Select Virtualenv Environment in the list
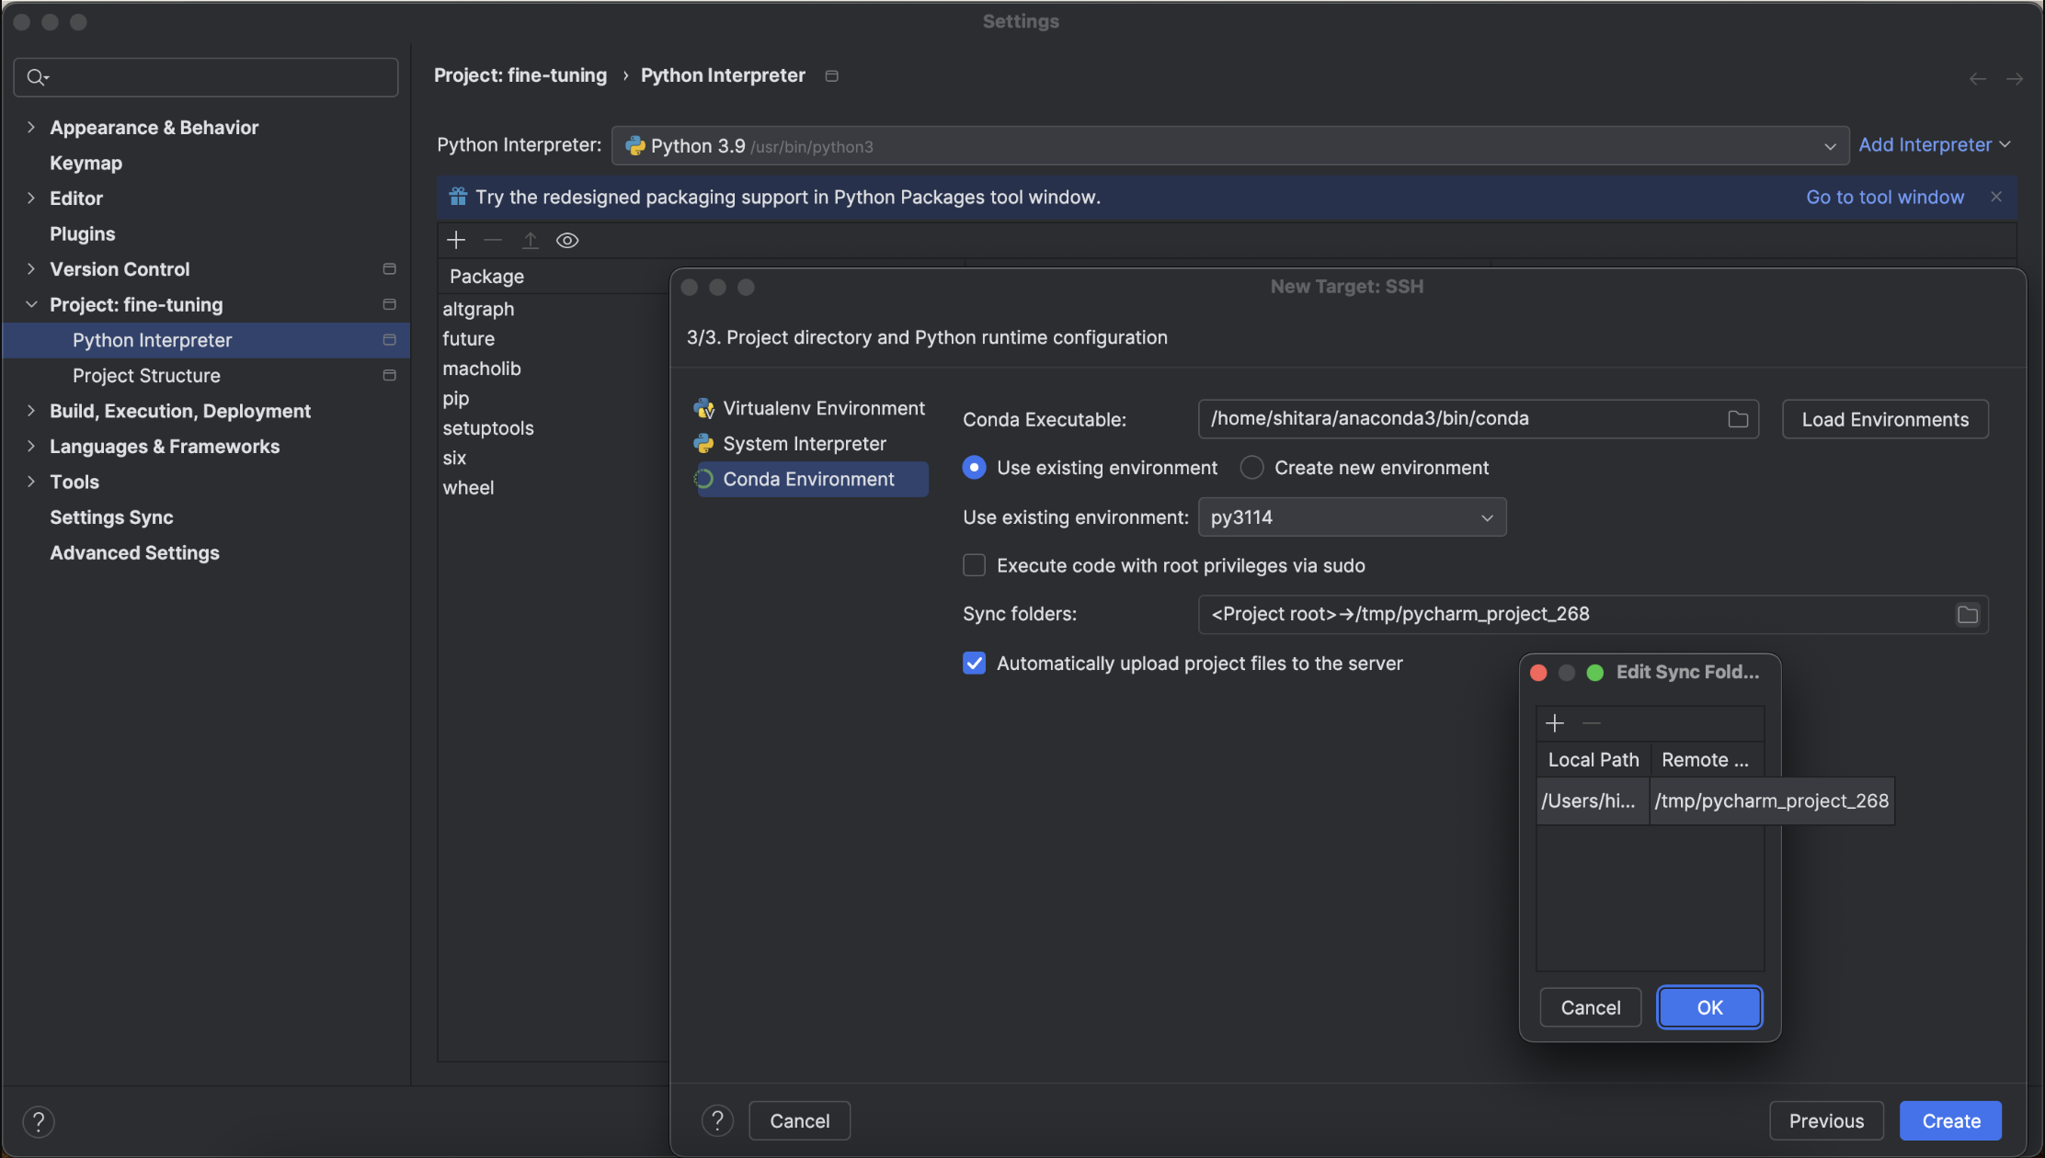 (823, 408)
